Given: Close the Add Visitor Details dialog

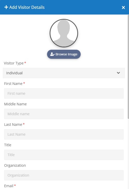Looking at the screenshot, I should tap(123, 8).
